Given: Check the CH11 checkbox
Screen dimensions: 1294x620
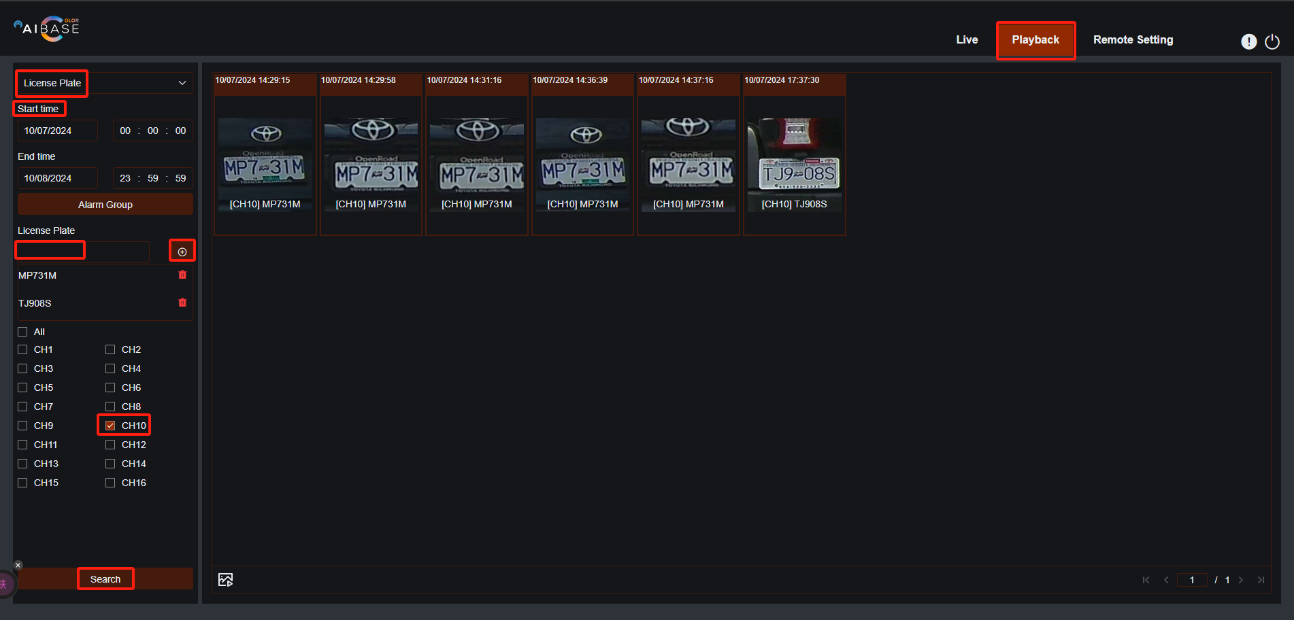Looking at the screenshot, I should click(x=22, y=445).
